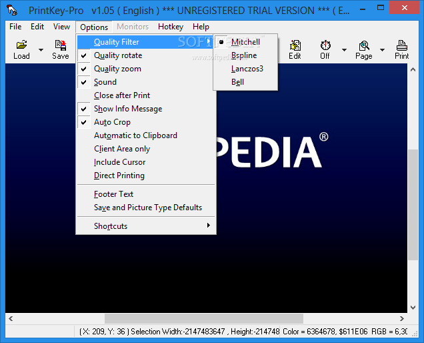Screen dimensions: 424x343
Task: Click the Print printer icon
Action: click(x=401, y=45)
